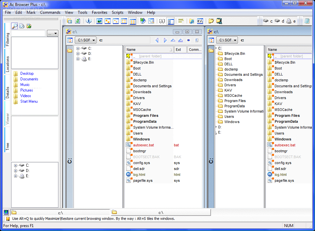Open the Scripts menu
Screen dimensions: 315x231
(117, 12)
